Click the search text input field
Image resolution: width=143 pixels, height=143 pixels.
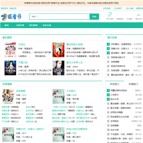(64, 17)
